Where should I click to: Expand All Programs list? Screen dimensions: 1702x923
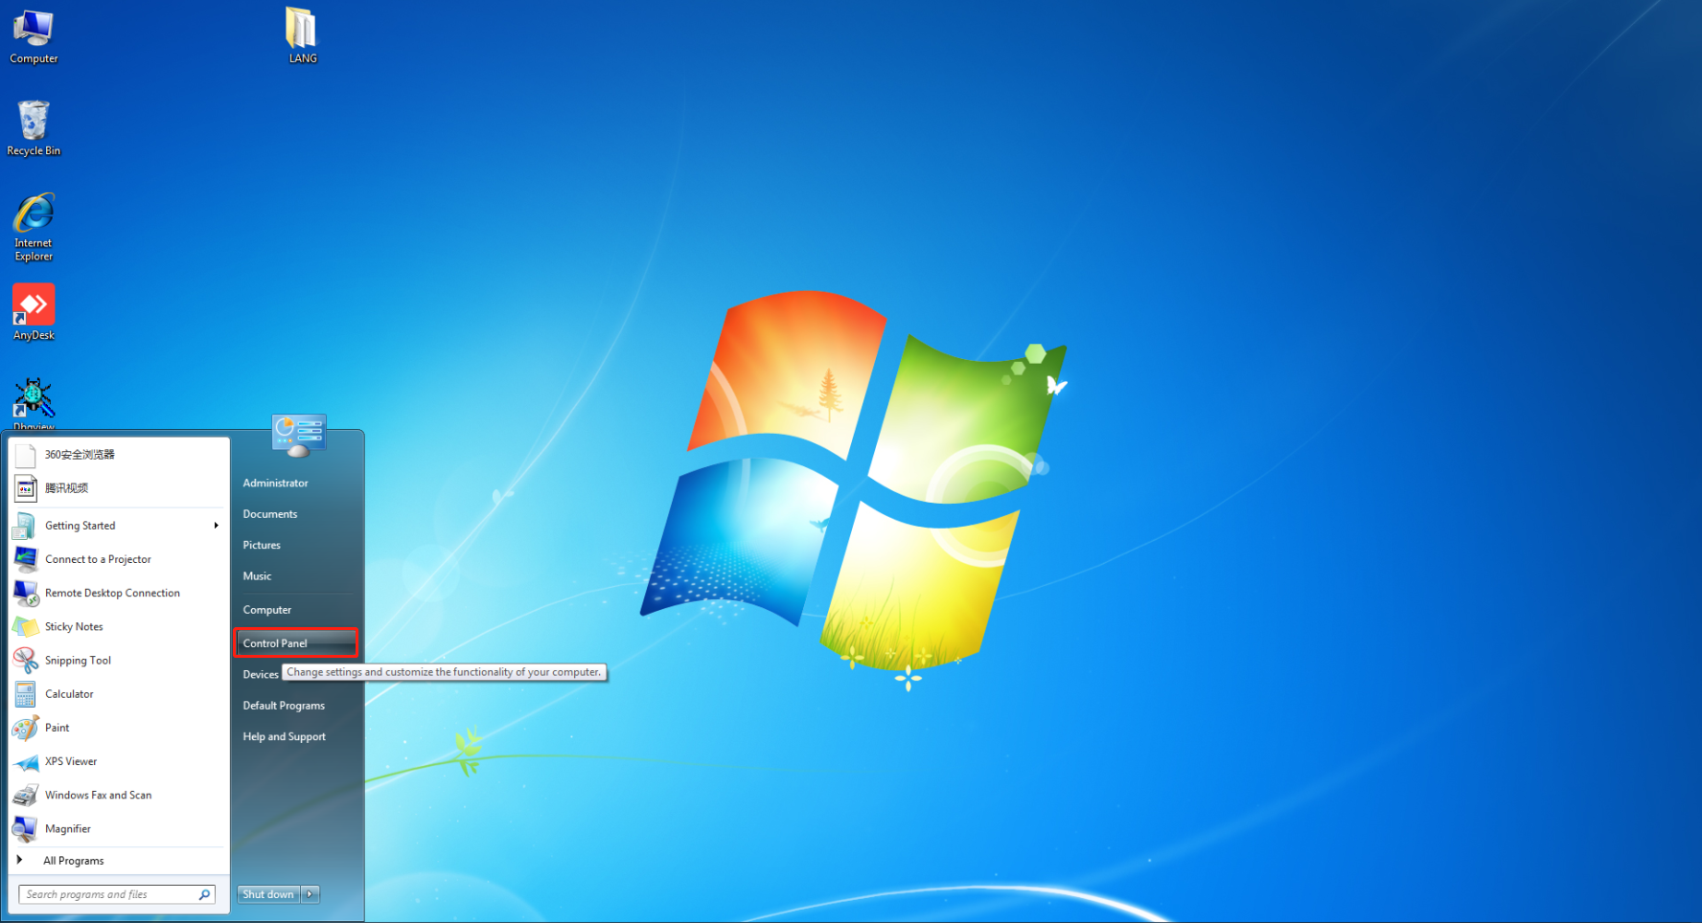pos(73,861)
